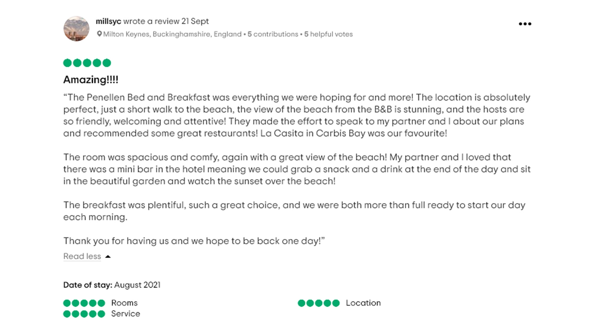The width and height of the screenshot is (593, 334).
Task: Click the Location rating label
Action: 363,303
